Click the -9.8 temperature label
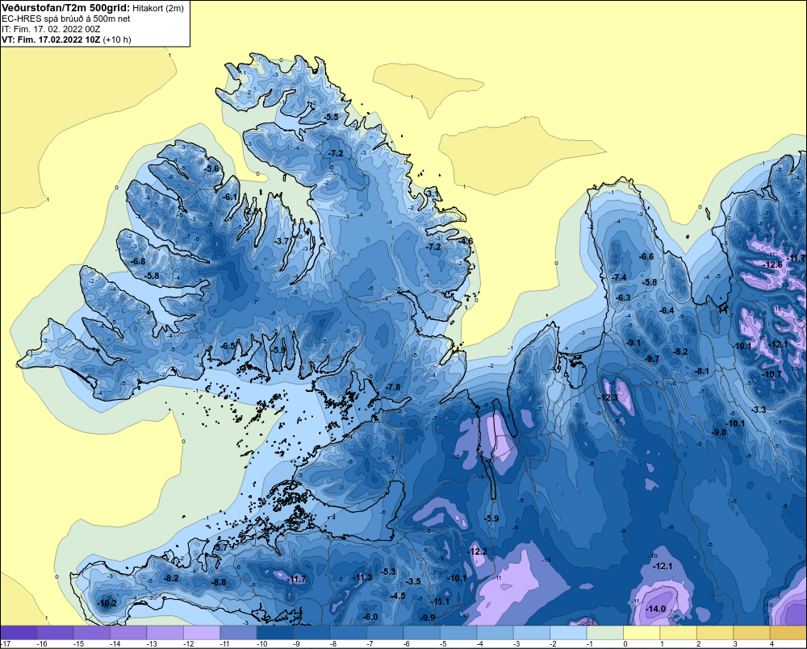Screen dimensions: 807x649 coord(719,432)
